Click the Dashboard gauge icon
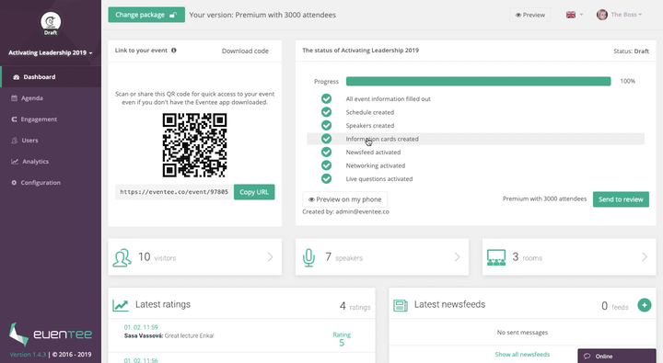This screenshot has width=663, height=363. (x=16, y=77)
